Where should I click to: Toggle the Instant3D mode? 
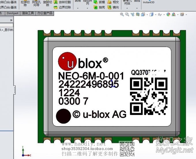point(149,2)
